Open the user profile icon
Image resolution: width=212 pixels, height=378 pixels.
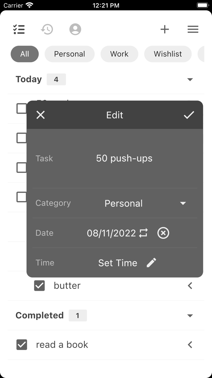(75, 29)
